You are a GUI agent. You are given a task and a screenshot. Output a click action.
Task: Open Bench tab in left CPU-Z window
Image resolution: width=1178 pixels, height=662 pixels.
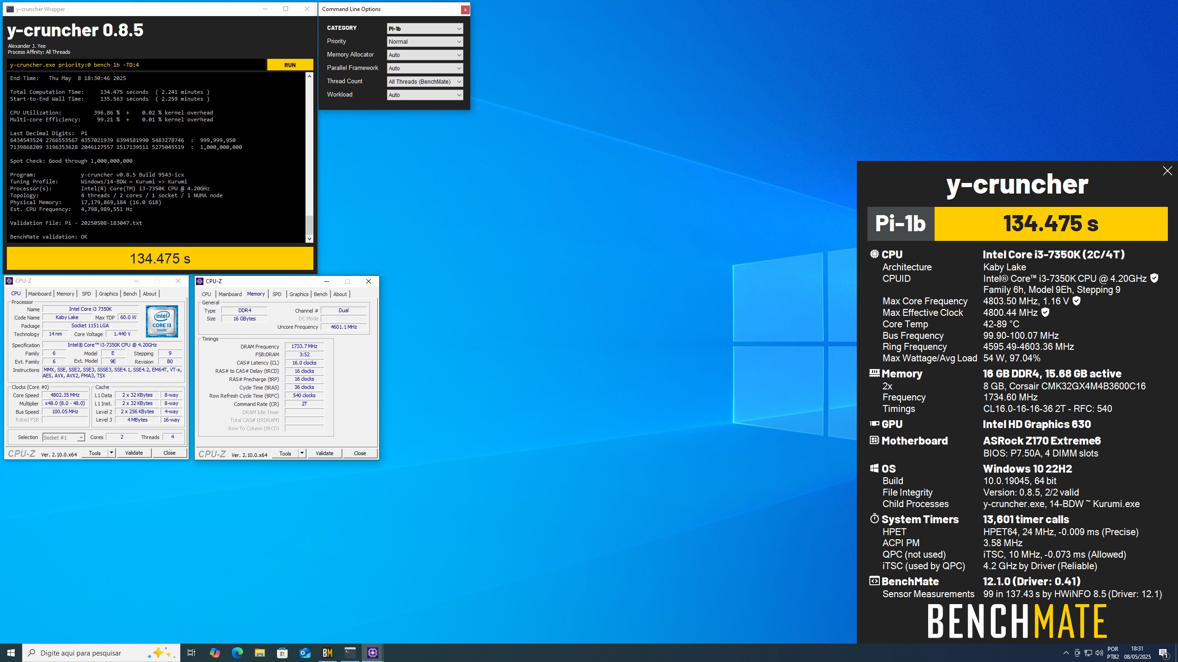click(x=130, y=294)
